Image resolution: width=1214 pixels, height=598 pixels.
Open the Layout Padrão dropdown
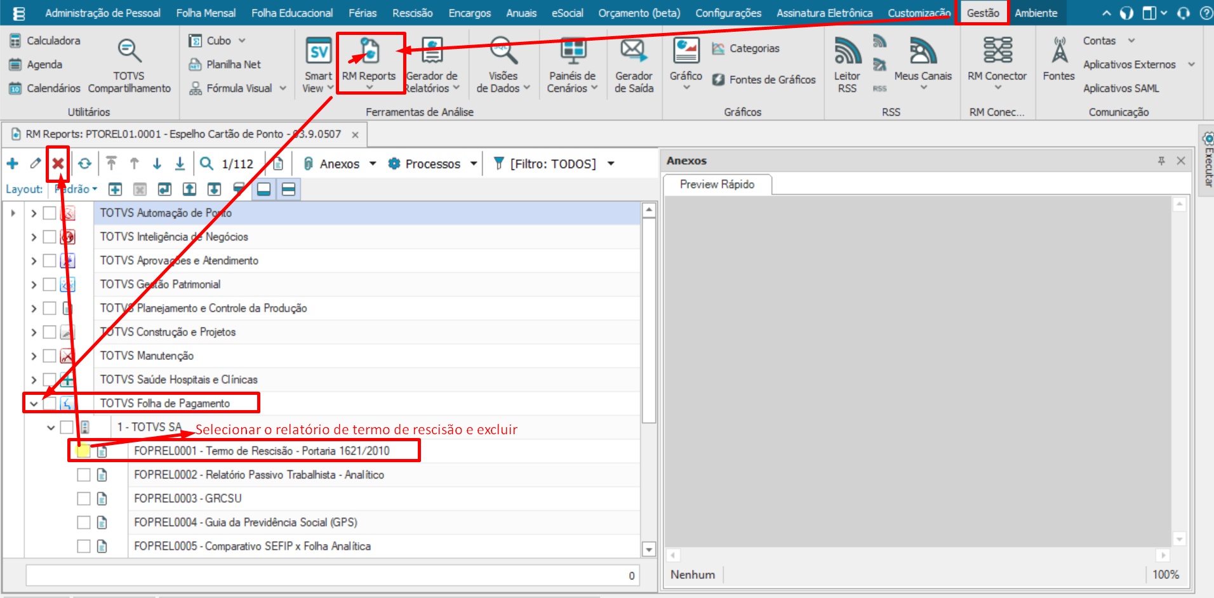tap(76, 189)
